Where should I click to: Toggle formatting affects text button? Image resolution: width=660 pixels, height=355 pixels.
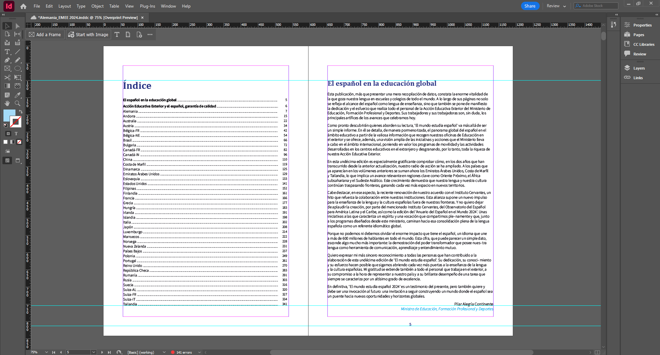pyautogui.click(x=16, y=134)
